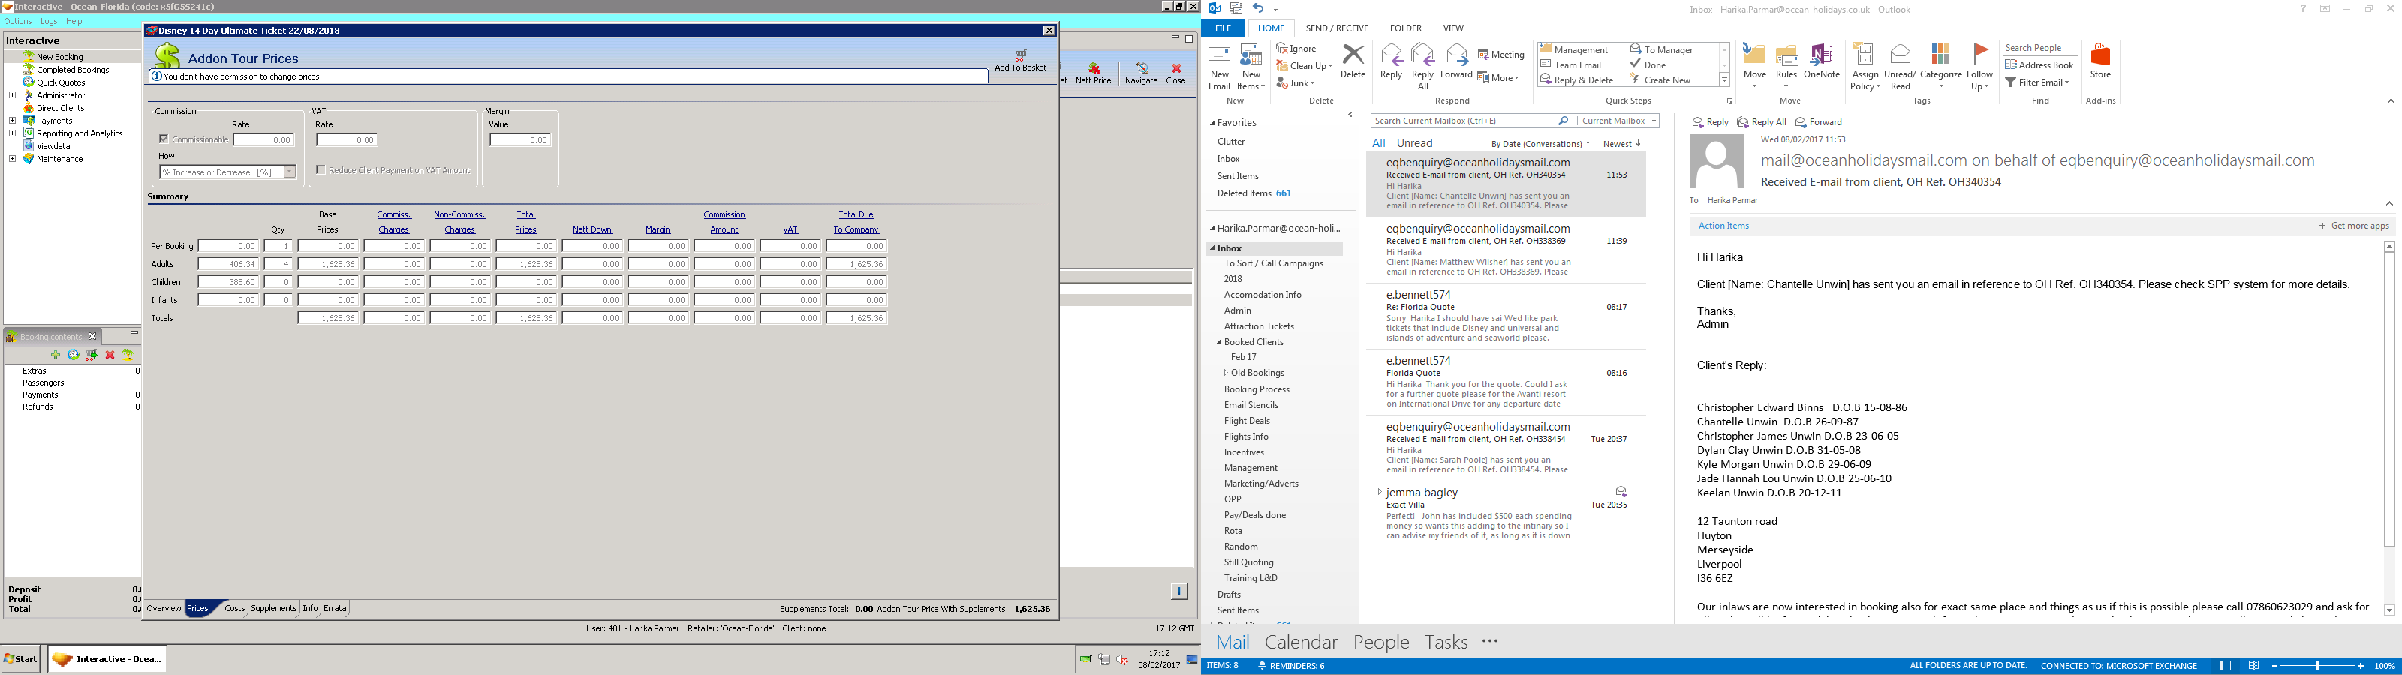Click the Nett Price toolbar icon
The height and width of the screenshot is (675, 2402).
(1094, 68)
